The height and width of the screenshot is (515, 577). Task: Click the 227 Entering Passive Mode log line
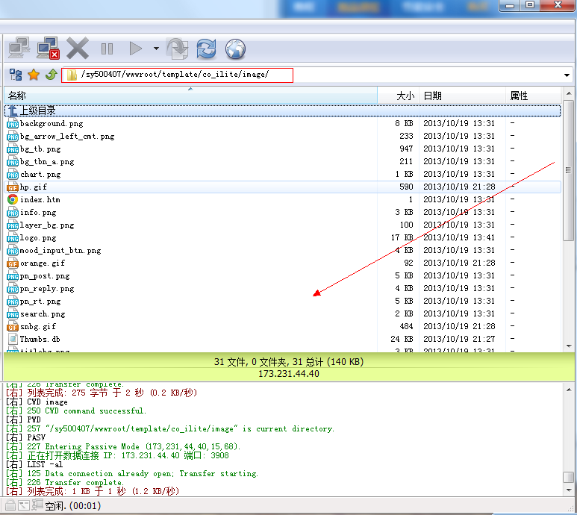tap(123, 446)
